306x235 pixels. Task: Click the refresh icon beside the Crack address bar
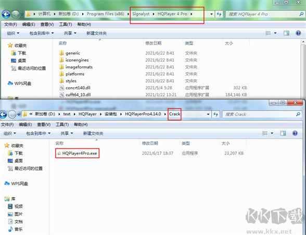pyautogui.click(x=215, y=114)
